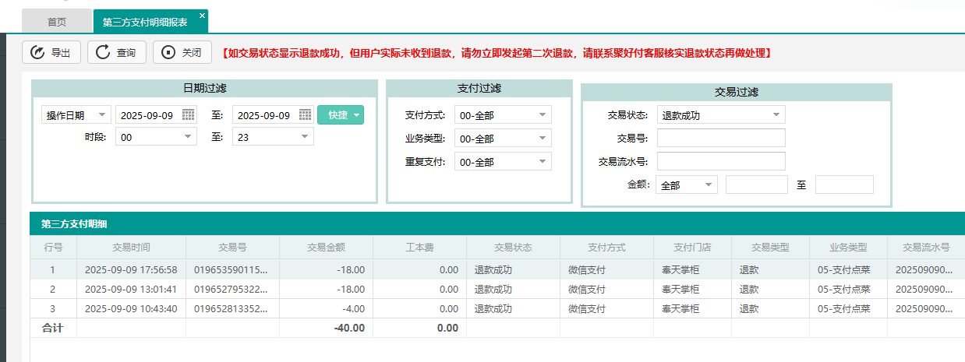Open the 重复支付 dropdown
965x362 pixels.
[543, 162]
